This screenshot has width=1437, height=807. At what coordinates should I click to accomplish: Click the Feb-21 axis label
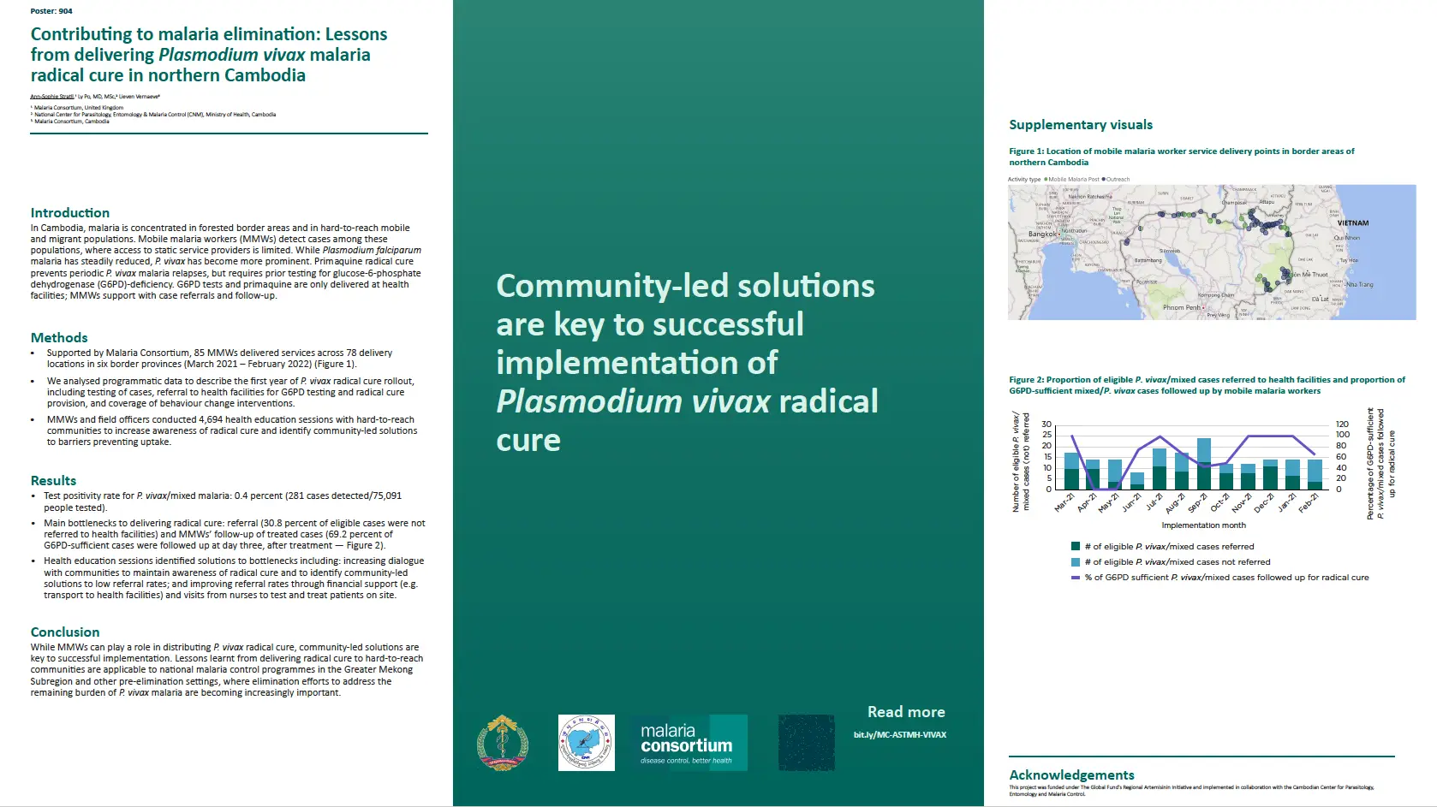(1309, 502)
